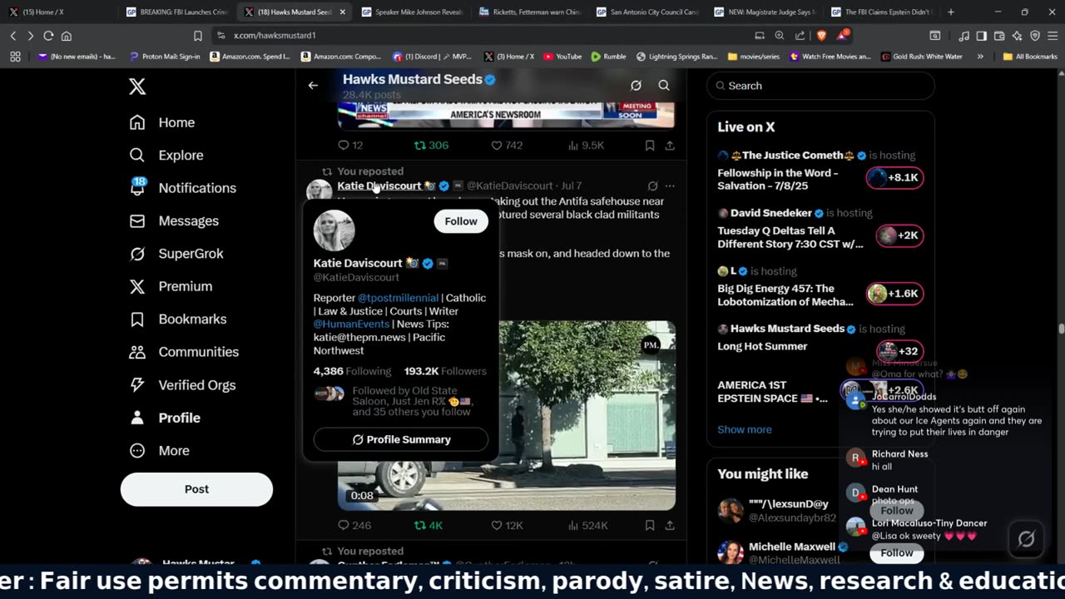Open Explore in the X sidebar
Viewport: 1065px width, 599px height.
[x=166, y=155]
